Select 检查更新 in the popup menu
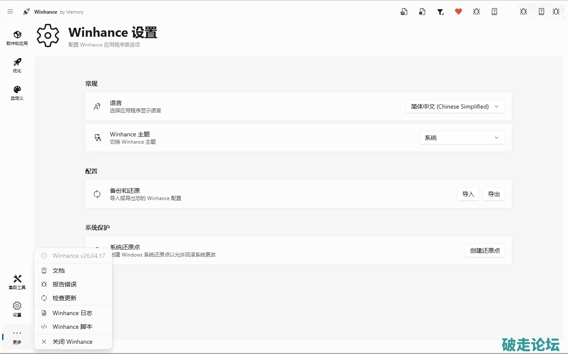Viewport: 568px width, 354px height. [64, 298]
